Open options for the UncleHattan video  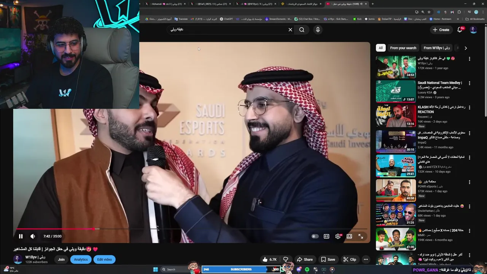point(469,206)
